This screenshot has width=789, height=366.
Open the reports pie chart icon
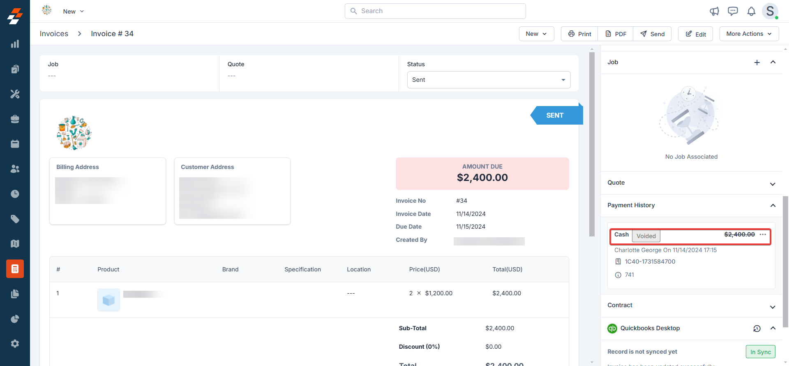[15, 319]
